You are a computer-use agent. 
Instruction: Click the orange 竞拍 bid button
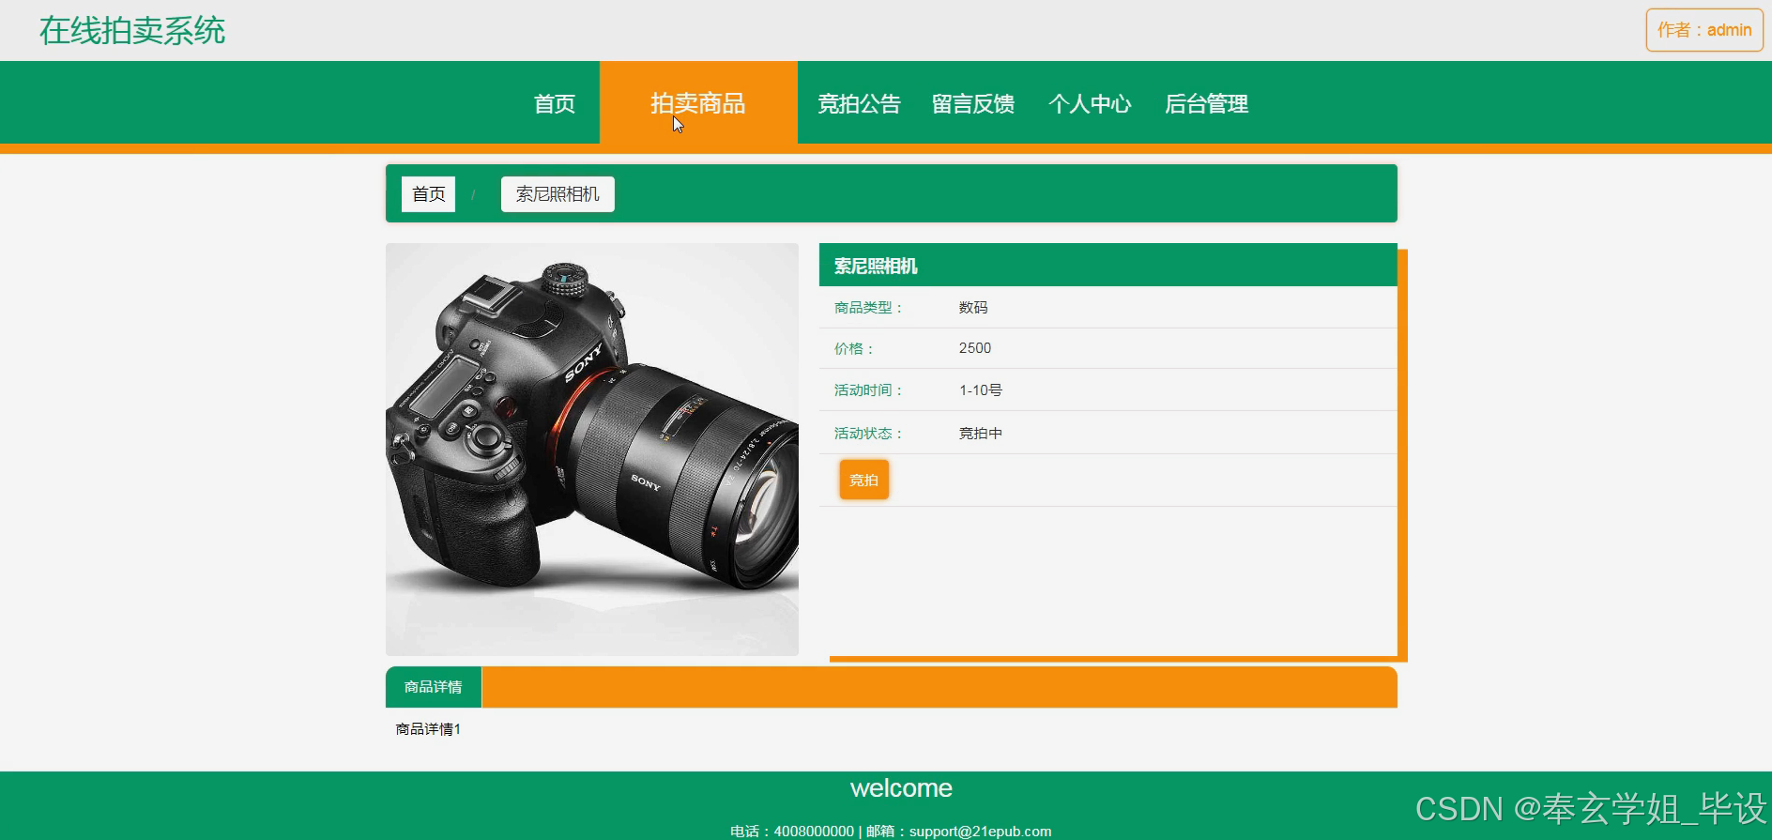click(863, 480)
